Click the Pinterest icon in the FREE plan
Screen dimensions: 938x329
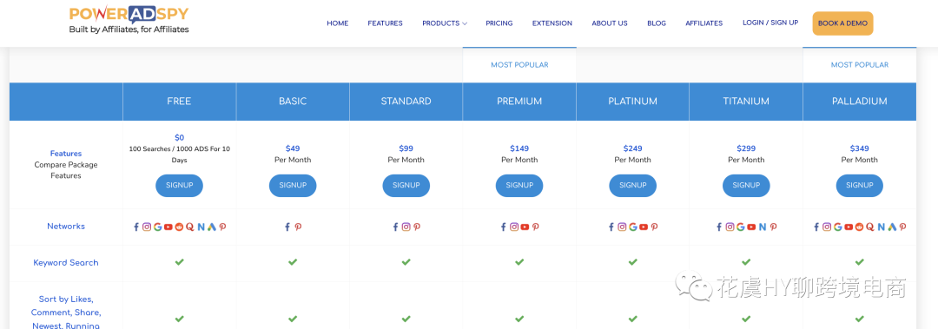pyautogui.click(x=222, y=227)
